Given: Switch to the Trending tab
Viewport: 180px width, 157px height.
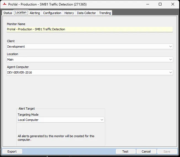Looking at the screenshot, I should click(105, 13).
